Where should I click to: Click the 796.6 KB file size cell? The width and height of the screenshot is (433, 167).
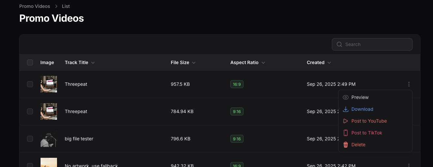[x=181, y=139]
